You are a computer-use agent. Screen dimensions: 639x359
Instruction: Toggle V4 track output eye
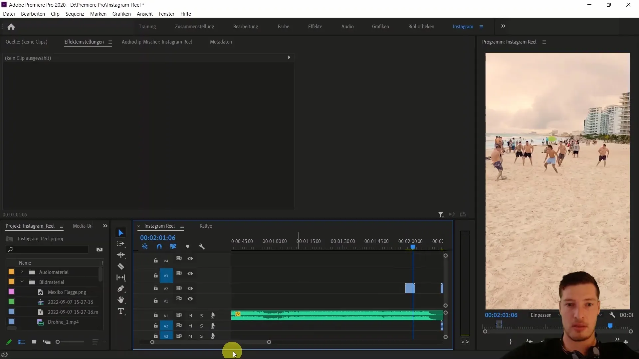(x=190, y=259)
